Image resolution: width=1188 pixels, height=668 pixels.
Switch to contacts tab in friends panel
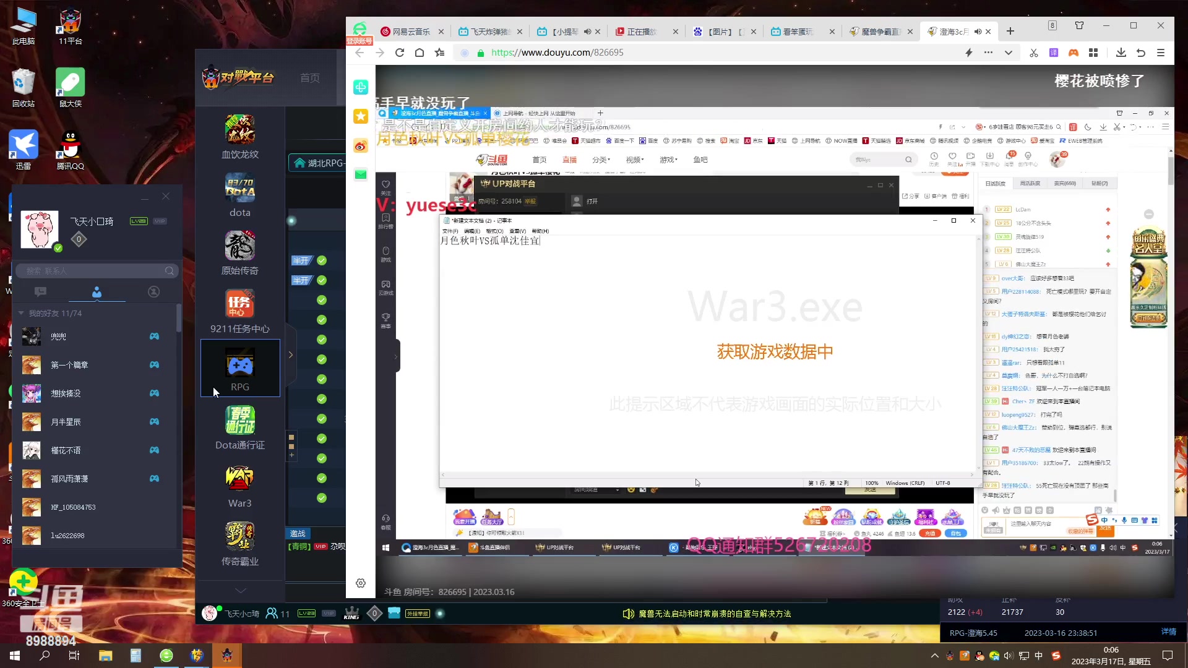tap(97, 292)
